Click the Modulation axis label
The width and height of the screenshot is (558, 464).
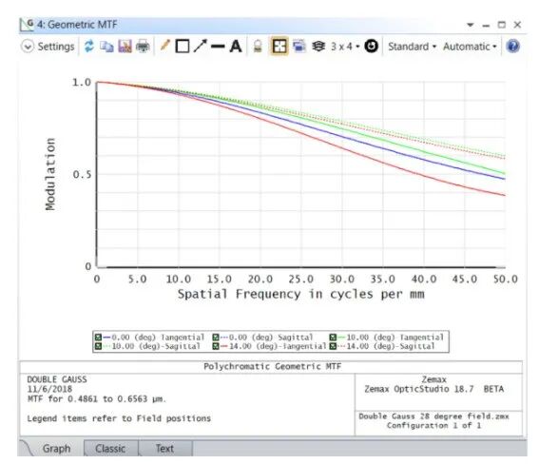click(x=50, y=174)
